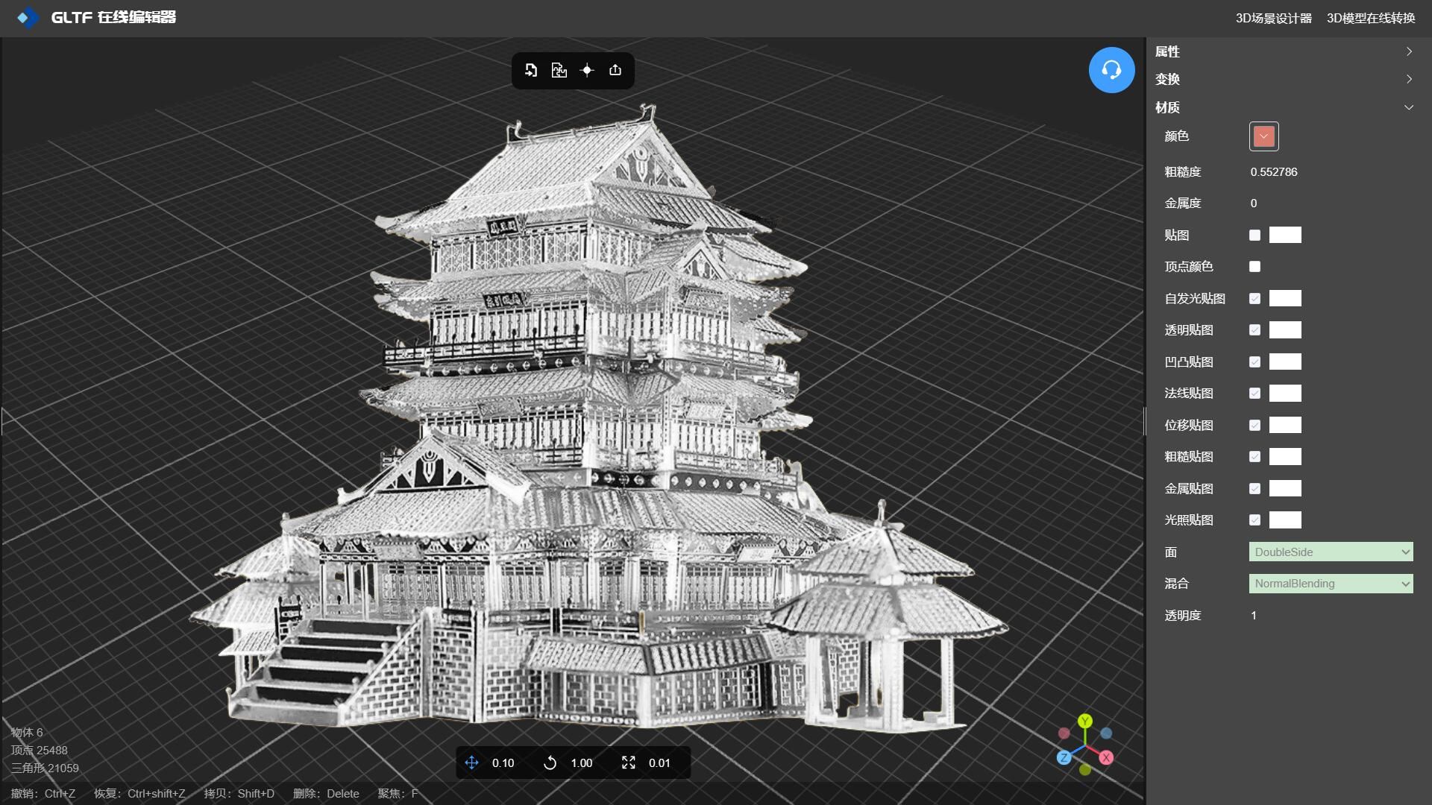This screenshot has height=805, width=1432.
Task: Click the import file icon
Action: [530, 70]
